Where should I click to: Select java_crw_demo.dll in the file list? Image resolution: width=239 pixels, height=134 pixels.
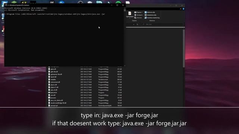pyautogui.click(x=56, y=100)
